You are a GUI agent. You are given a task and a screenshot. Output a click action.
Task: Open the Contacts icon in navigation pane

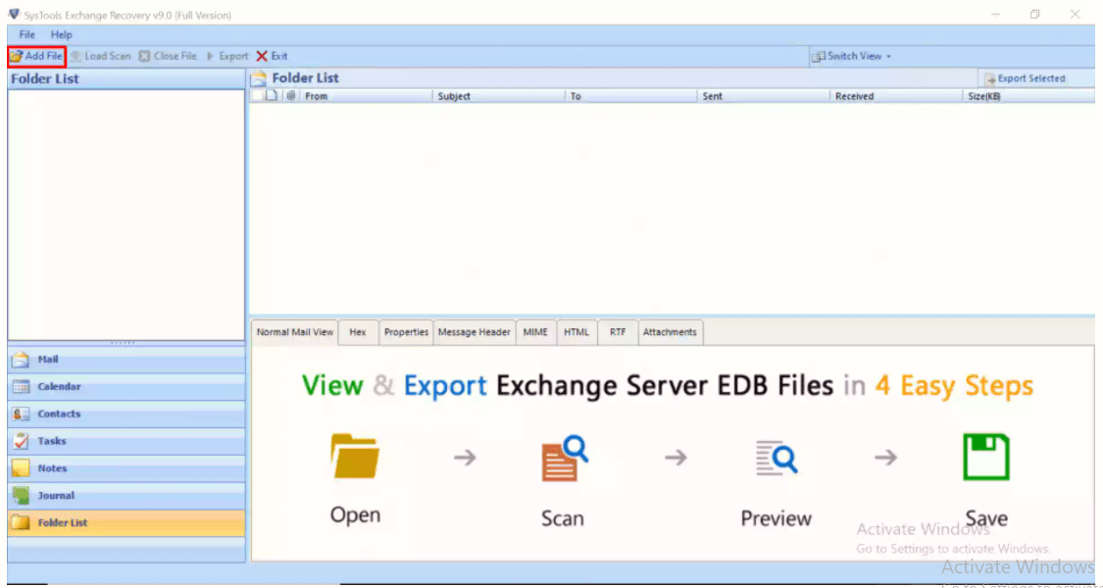[21, 415]
